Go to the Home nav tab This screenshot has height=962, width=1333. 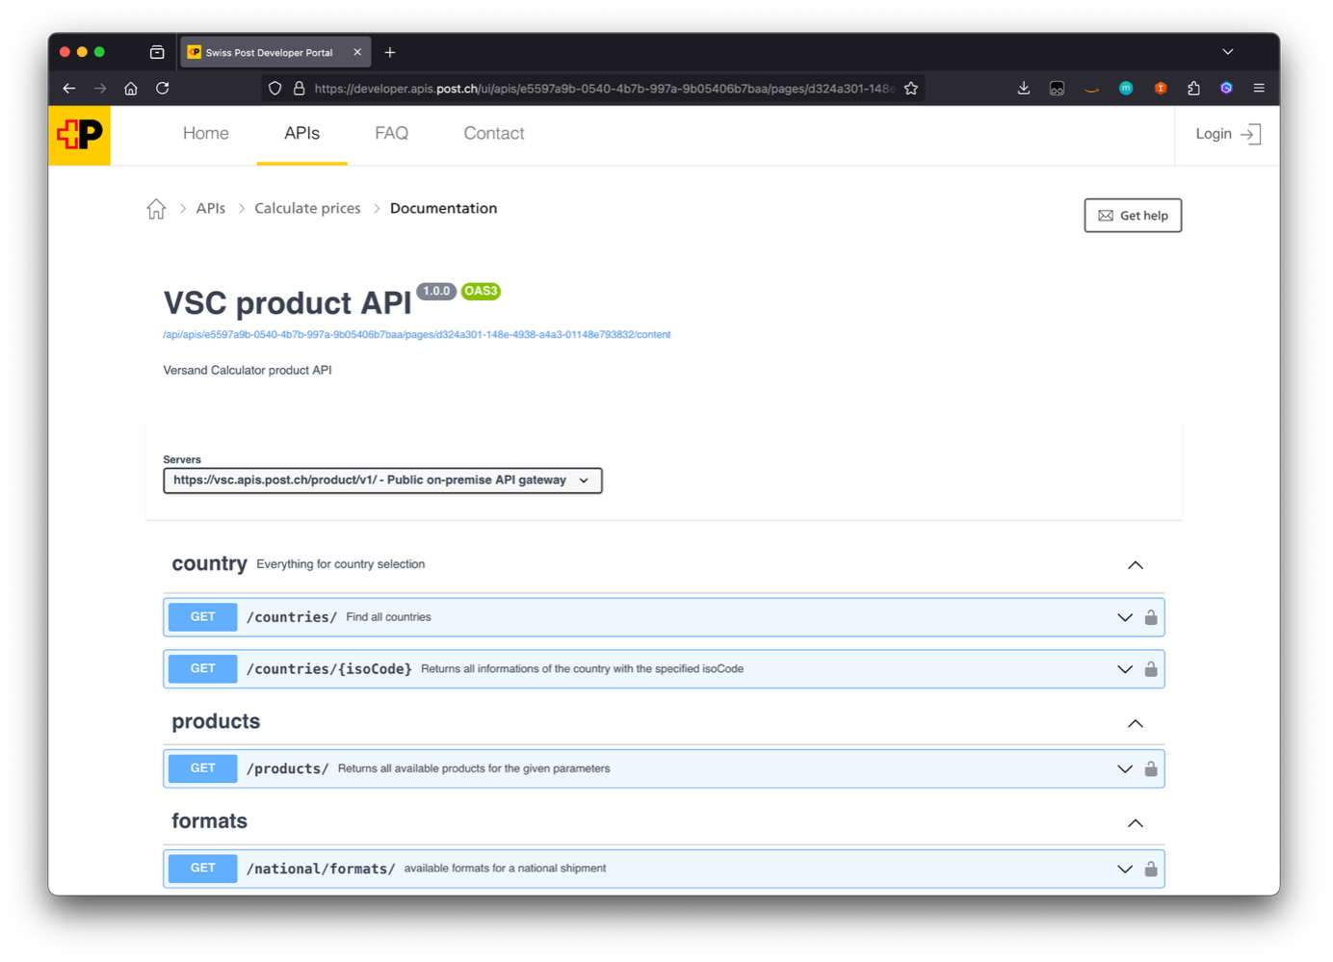pyautogui.click(x=206, y=134)
